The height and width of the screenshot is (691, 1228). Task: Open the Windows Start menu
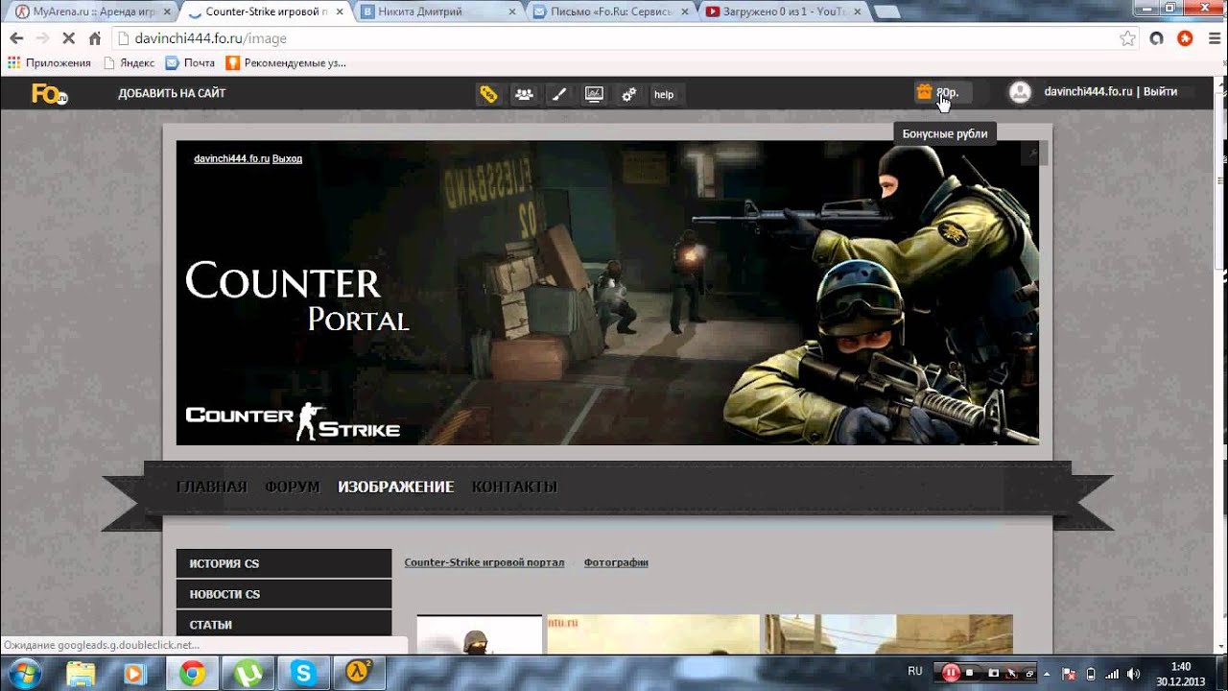click(23, 672)
